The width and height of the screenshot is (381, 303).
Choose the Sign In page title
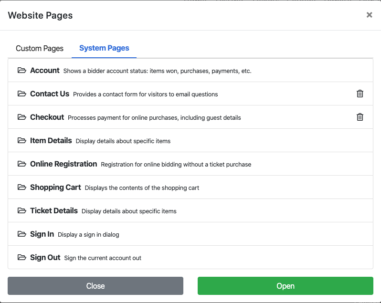tap(42, 234)
